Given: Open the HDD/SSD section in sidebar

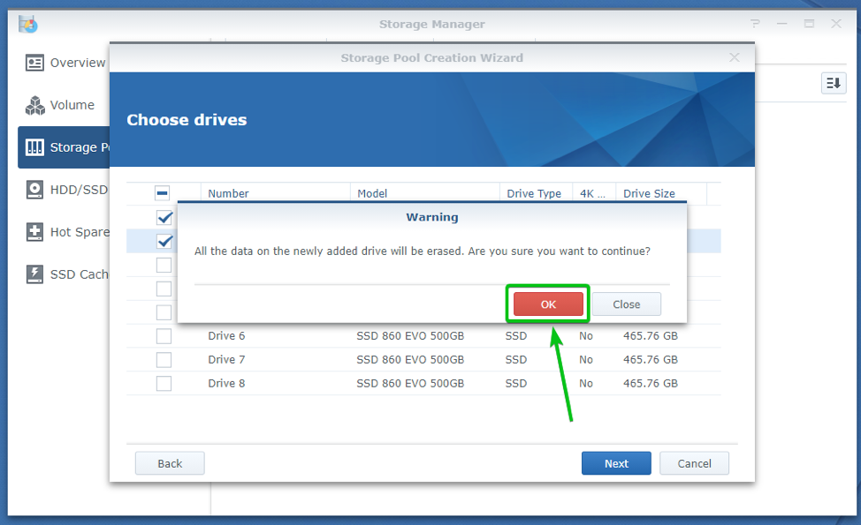Looking at the screenshot, I should [x=65, y=190].
